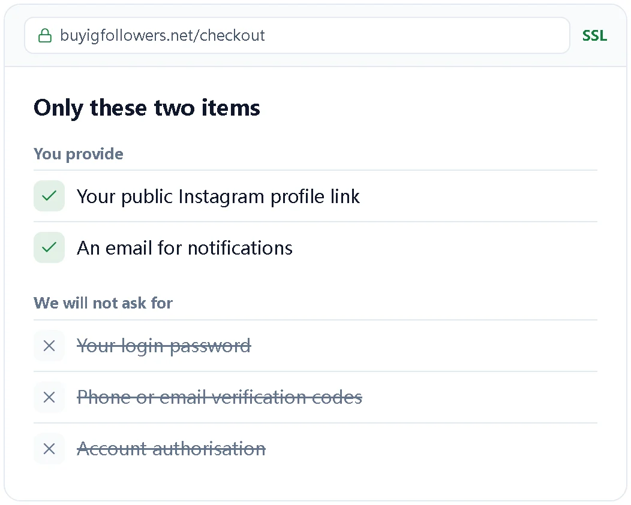
Task: Click the word 'Instagram' in the first item
Action: click(221, 197)
